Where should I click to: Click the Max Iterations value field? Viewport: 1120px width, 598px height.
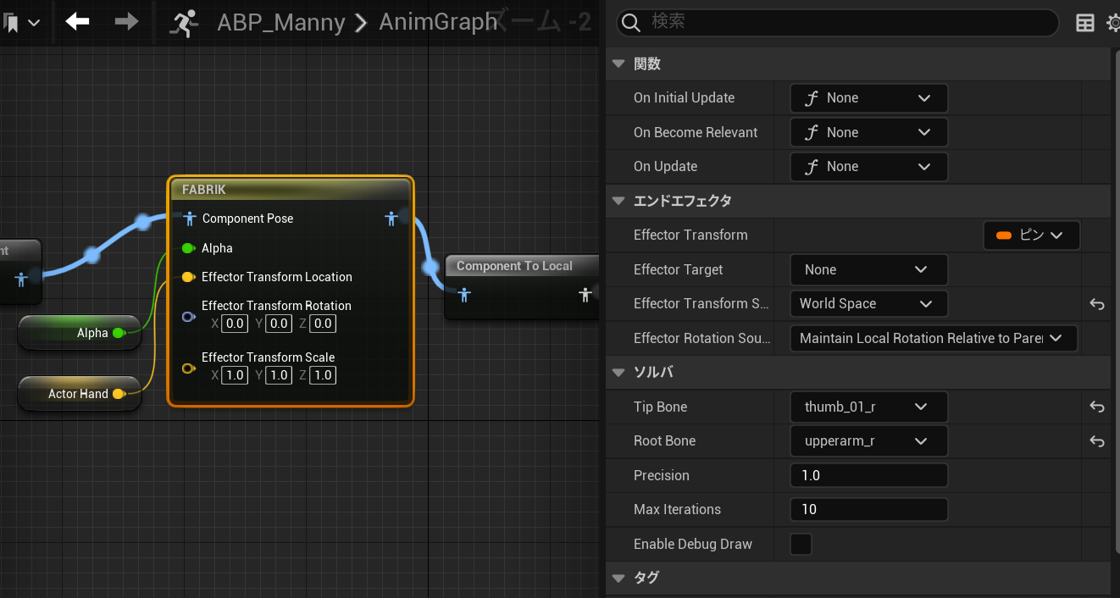(x=868, y=509)
